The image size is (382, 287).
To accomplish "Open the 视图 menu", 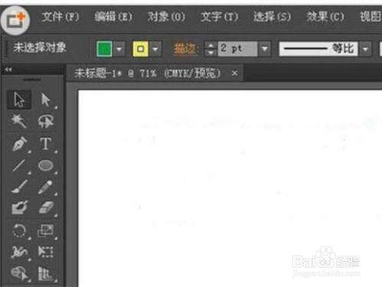I will 371,18.
